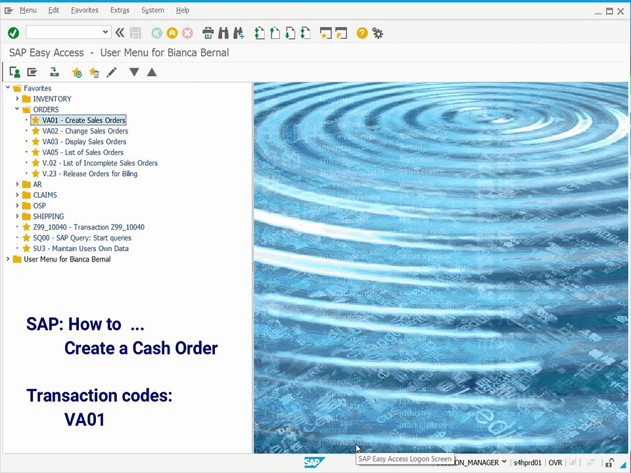Click the Print icon

(x=208, y=33)
